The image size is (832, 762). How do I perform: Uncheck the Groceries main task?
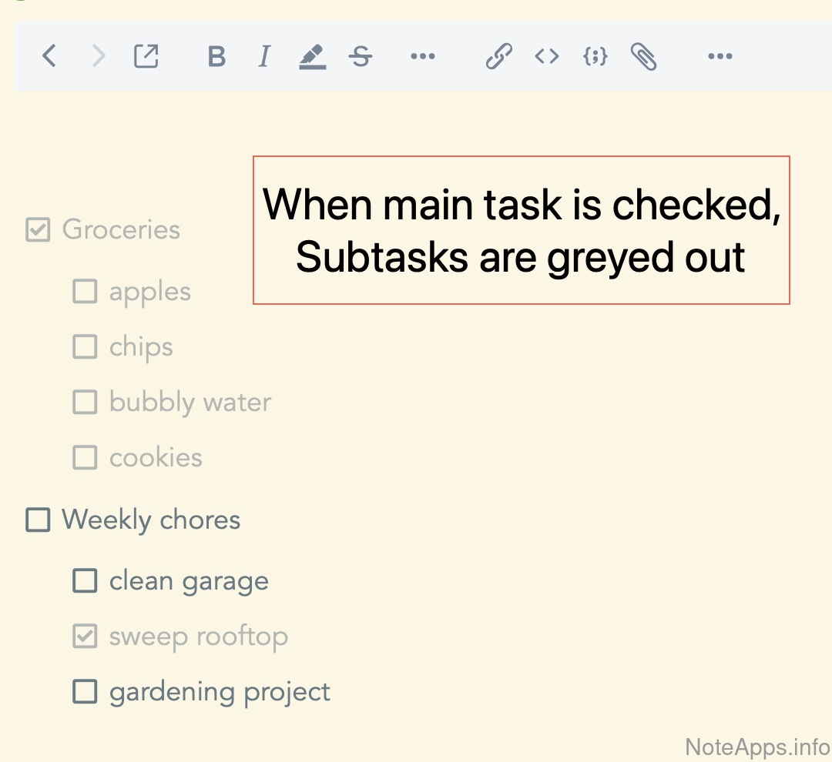tap(38, 229)
